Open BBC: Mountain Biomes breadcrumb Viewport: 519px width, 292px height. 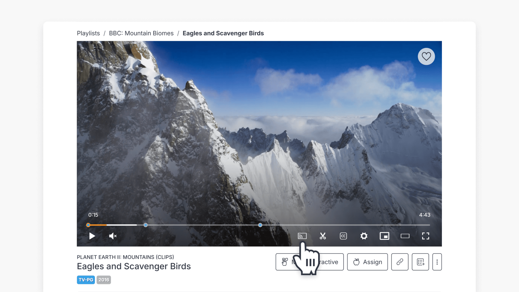[x=141, y=33]
